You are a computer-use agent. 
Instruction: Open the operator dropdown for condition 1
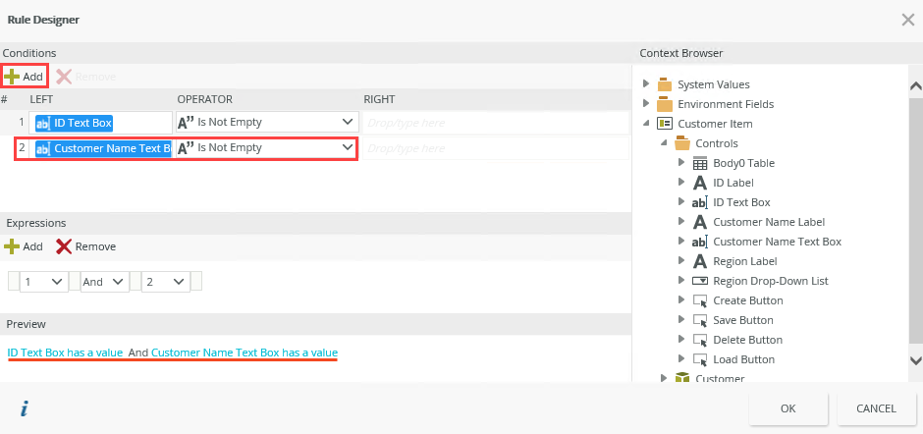[x=347, y=122]
